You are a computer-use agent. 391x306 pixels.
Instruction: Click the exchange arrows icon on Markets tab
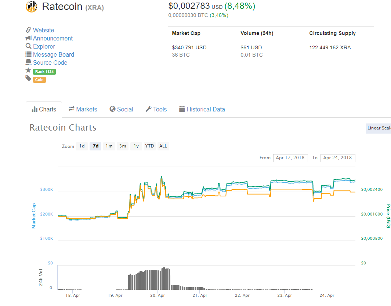[72, 108]
